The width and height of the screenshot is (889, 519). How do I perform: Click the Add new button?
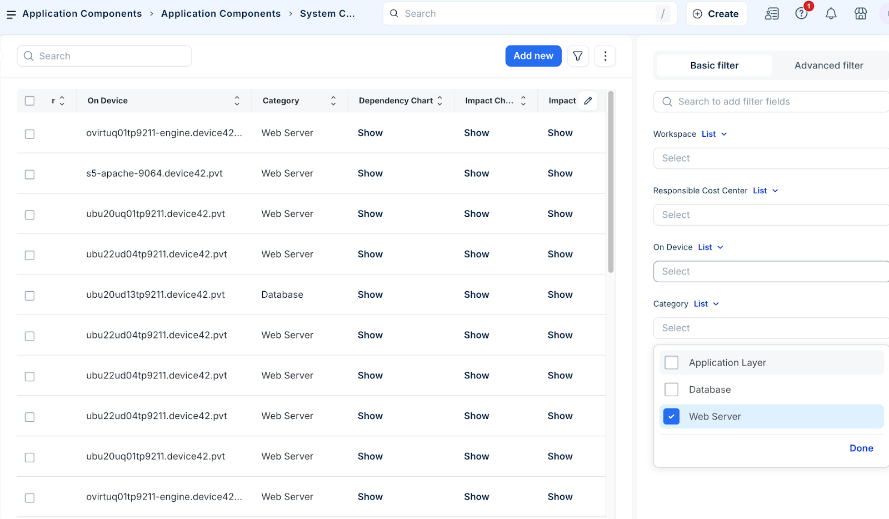point(533,56)
